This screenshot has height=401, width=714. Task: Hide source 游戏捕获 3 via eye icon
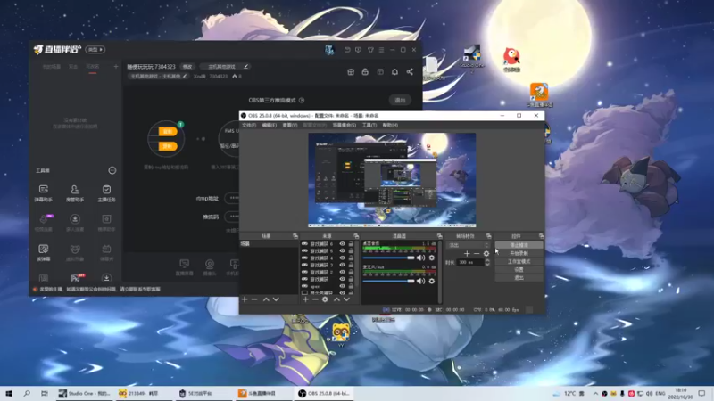pos(343,265)
